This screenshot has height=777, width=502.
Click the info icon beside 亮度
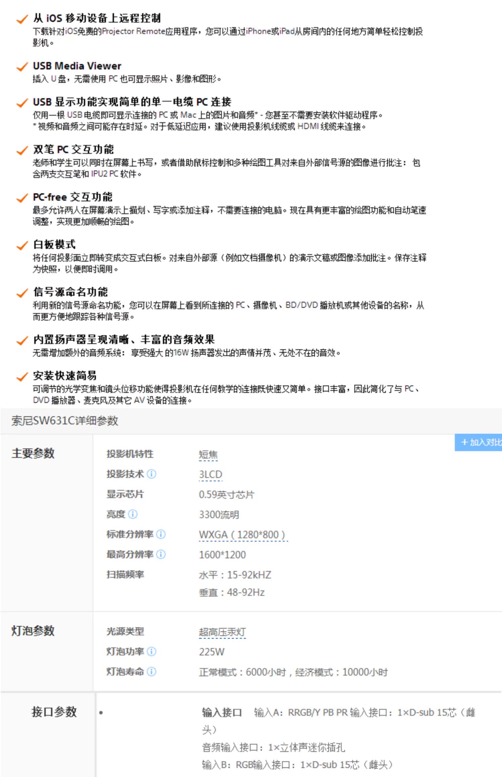pos(133,514)
